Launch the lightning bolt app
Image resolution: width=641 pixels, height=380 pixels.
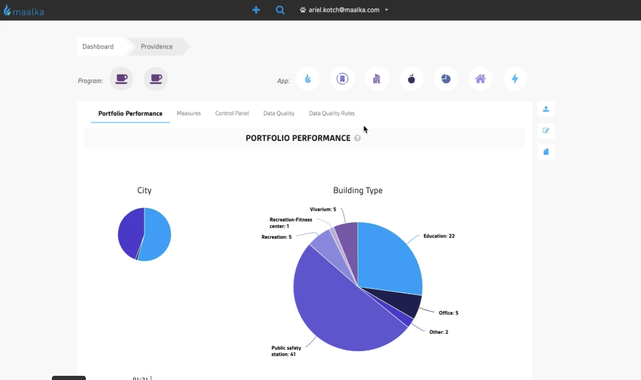tap(515, 79)
